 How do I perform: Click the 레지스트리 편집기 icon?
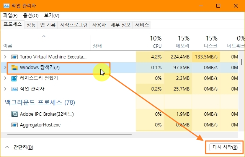click(15, 78)
